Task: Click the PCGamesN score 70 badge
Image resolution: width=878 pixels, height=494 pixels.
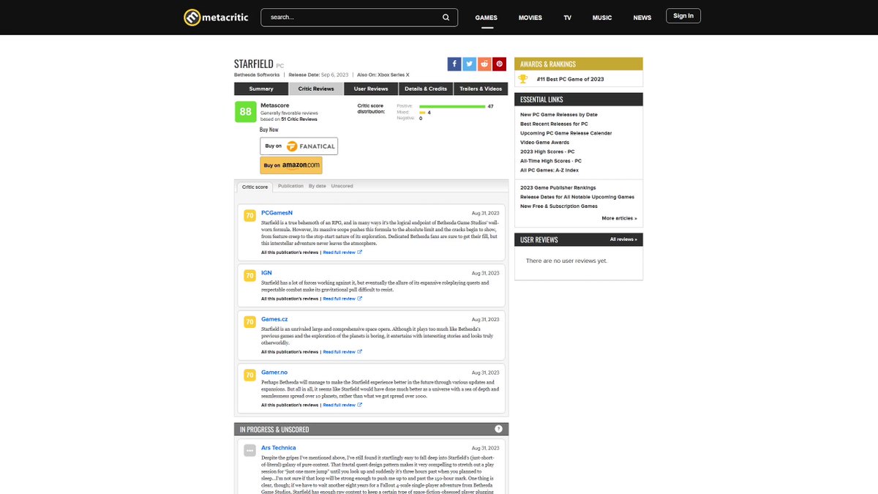Action: 249,216
